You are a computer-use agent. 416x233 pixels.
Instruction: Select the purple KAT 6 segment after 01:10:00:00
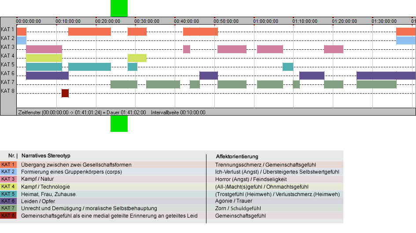coord(312,76)
